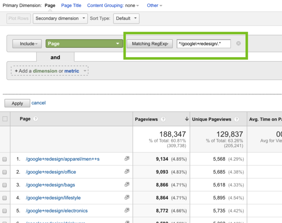This screenshot has width=282, height=223.
Task: Click 8,864 pageviews cell
Action: (162, 198)
